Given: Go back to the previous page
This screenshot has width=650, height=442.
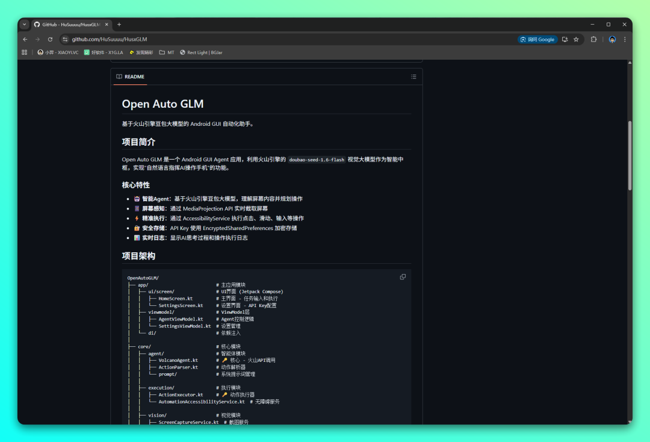Looking at the screenshot, I should click(x=25, y=39).
